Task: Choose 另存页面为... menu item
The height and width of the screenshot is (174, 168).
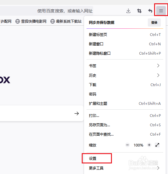Action: [x=125, y=125]
